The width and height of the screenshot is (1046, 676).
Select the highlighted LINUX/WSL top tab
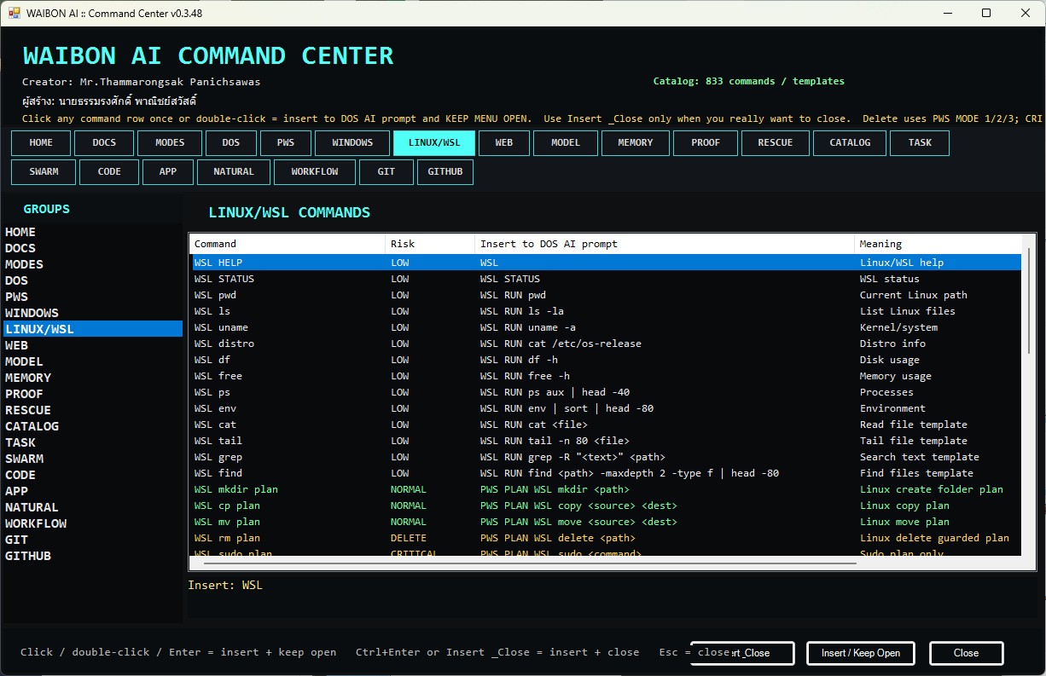point(434,143)
